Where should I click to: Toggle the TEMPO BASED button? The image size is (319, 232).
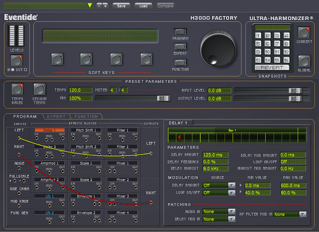(17, 89)
